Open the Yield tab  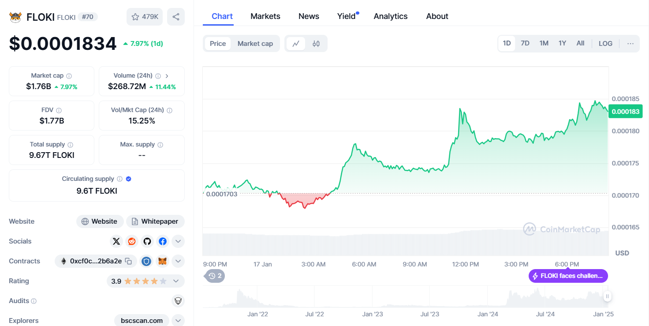click(347, 16)
